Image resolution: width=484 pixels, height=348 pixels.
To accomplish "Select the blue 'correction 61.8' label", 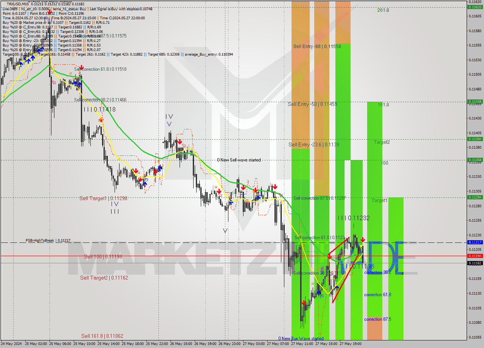I will tap(377, 295).
